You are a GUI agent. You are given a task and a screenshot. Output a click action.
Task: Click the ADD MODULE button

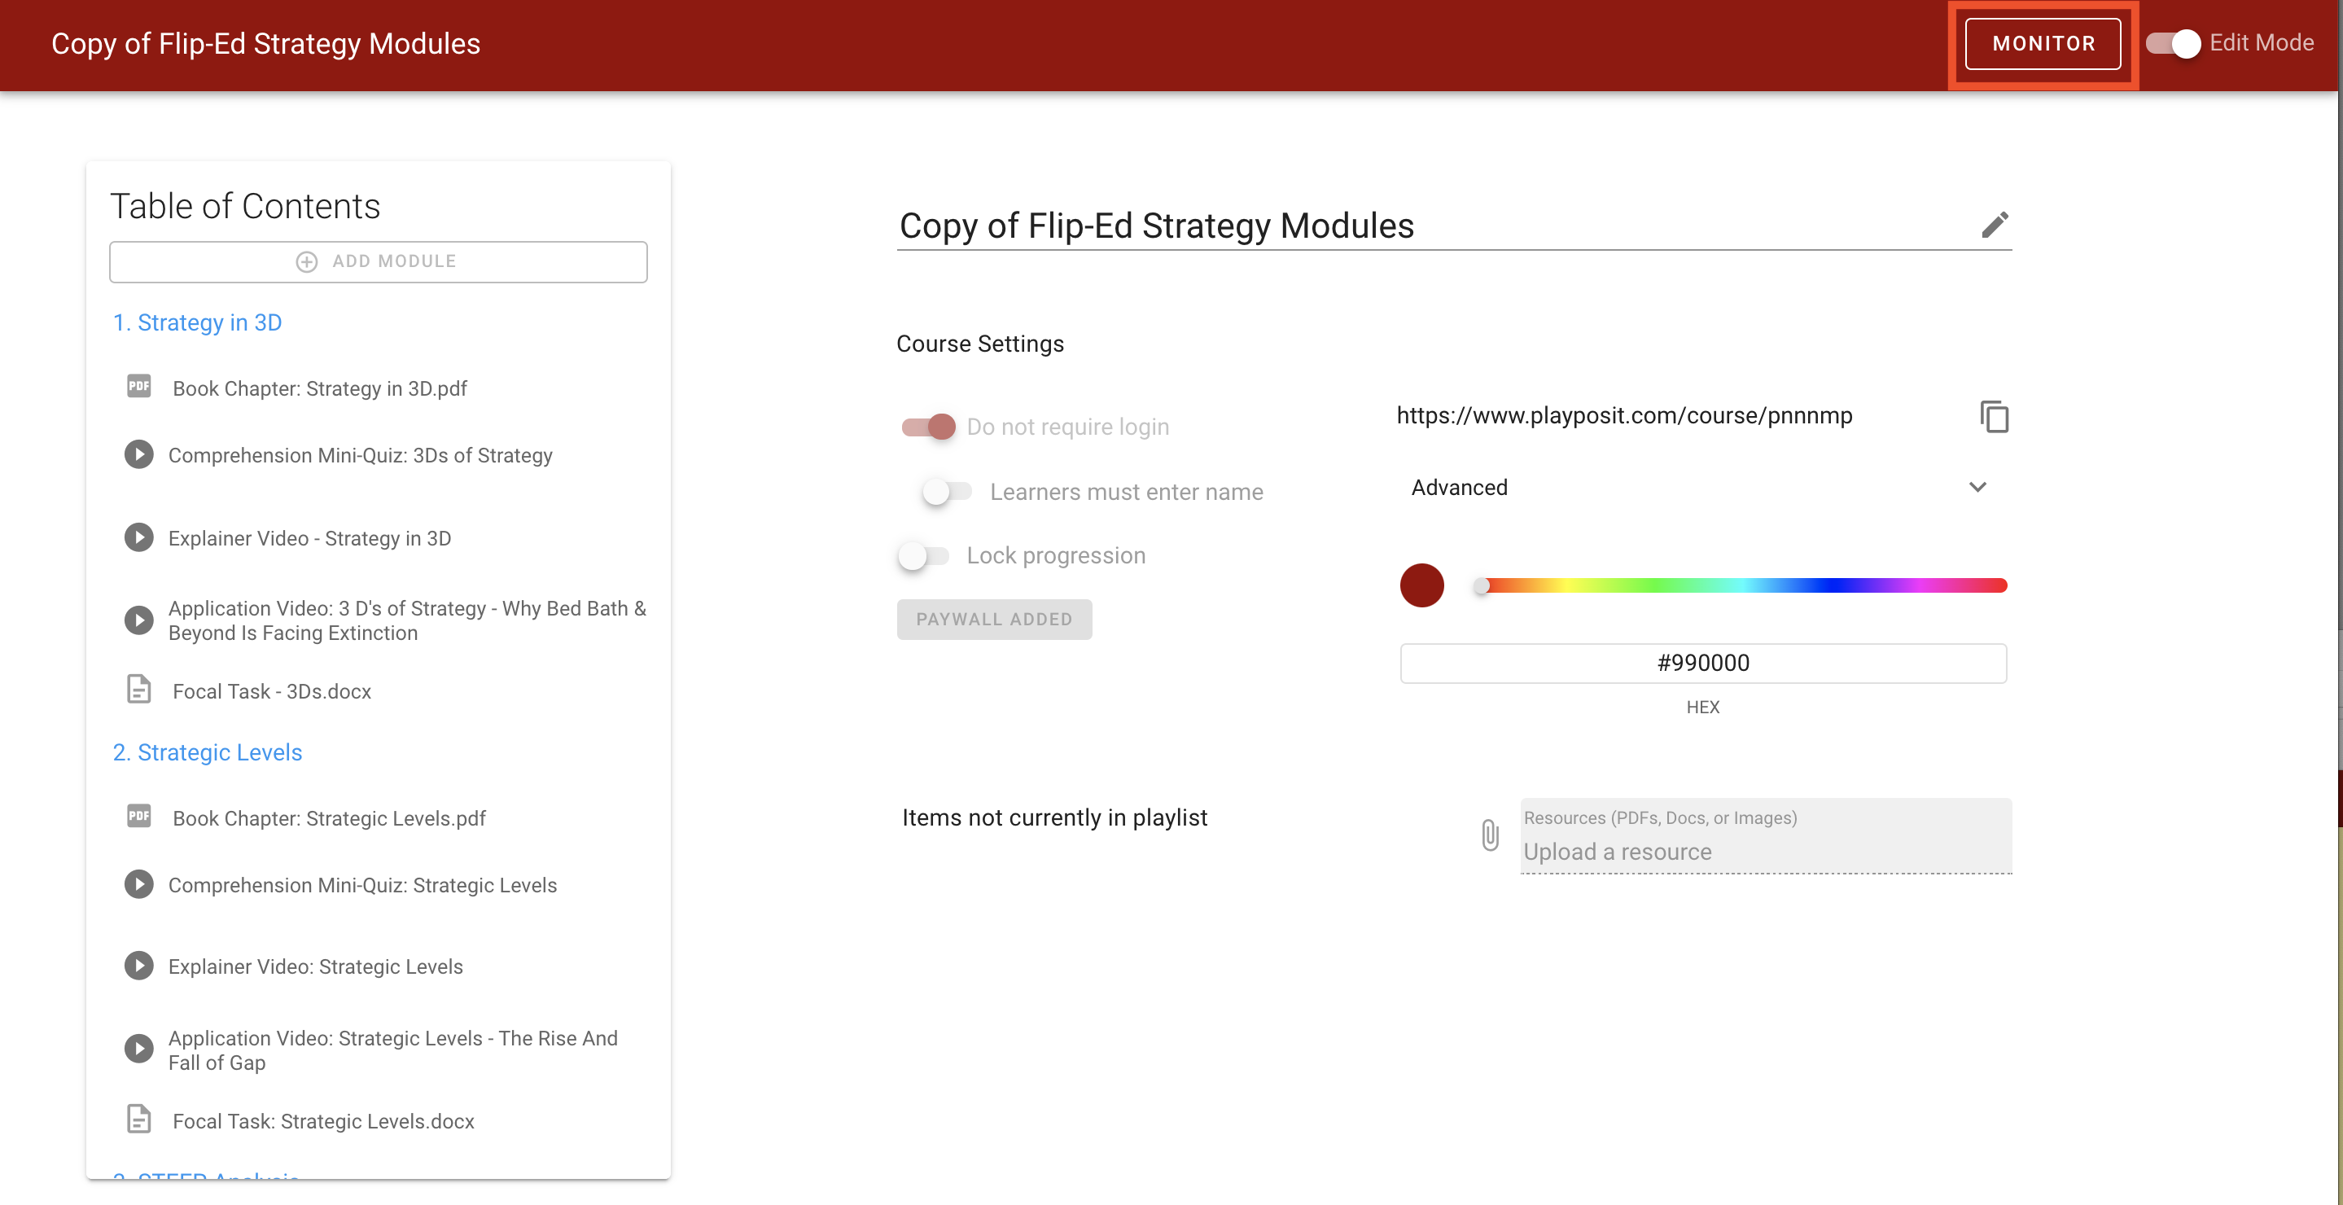(x=379, y=262)
